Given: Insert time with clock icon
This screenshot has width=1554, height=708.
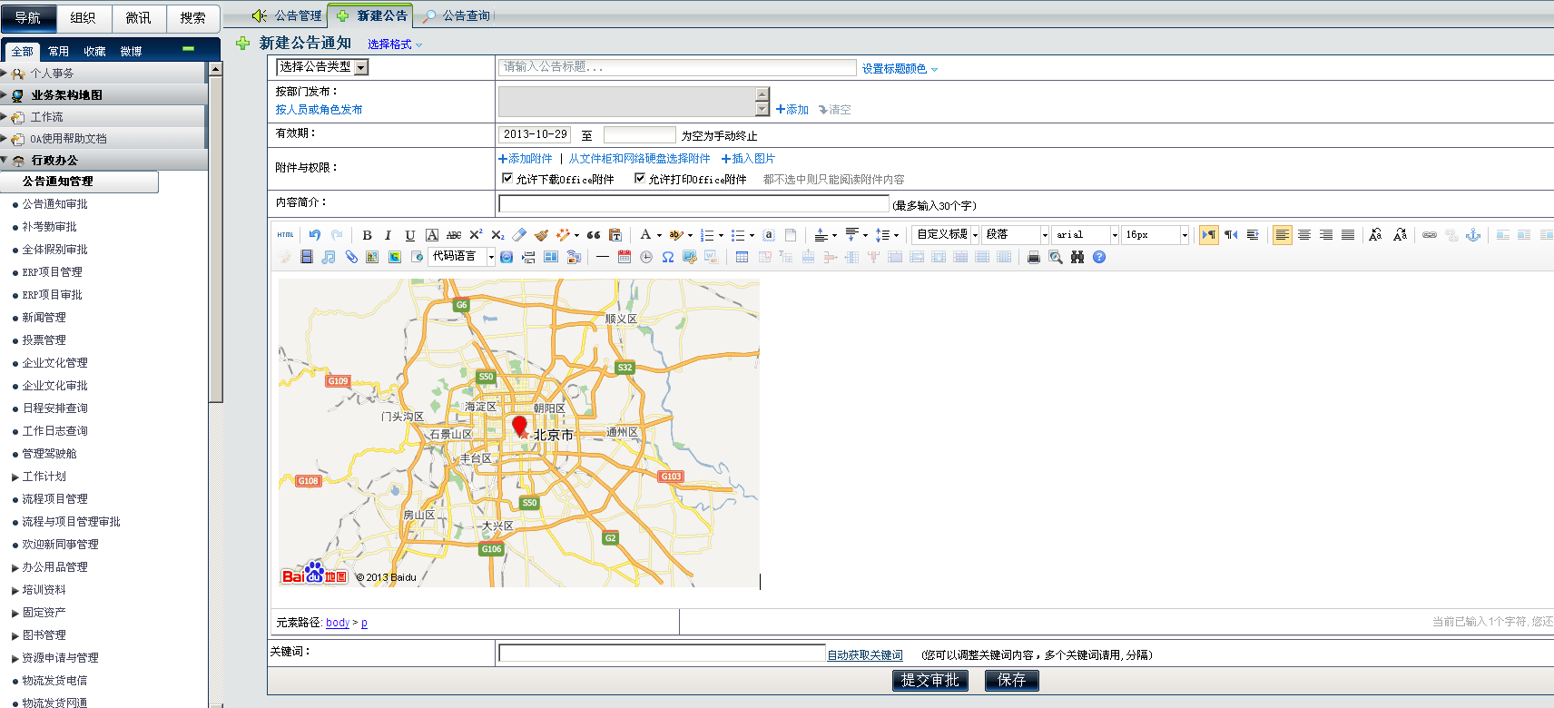Looking at the screenshot, I should click(x=646, y=257).
